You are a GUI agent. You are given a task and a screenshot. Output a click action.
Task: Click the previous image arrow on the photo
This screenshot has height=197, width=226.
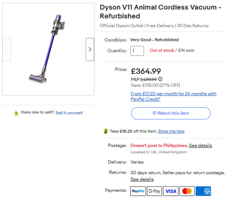coord(7,49)
